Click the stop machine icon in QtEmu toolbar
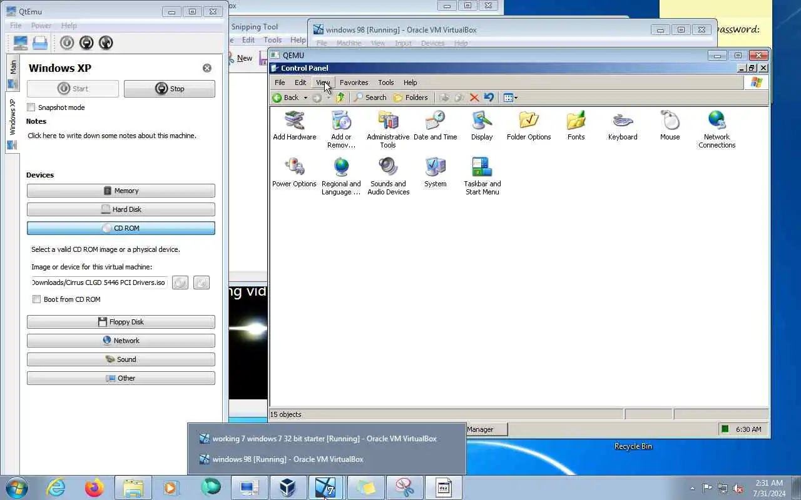This screenshot has height=500, width=801. point(86,42)
